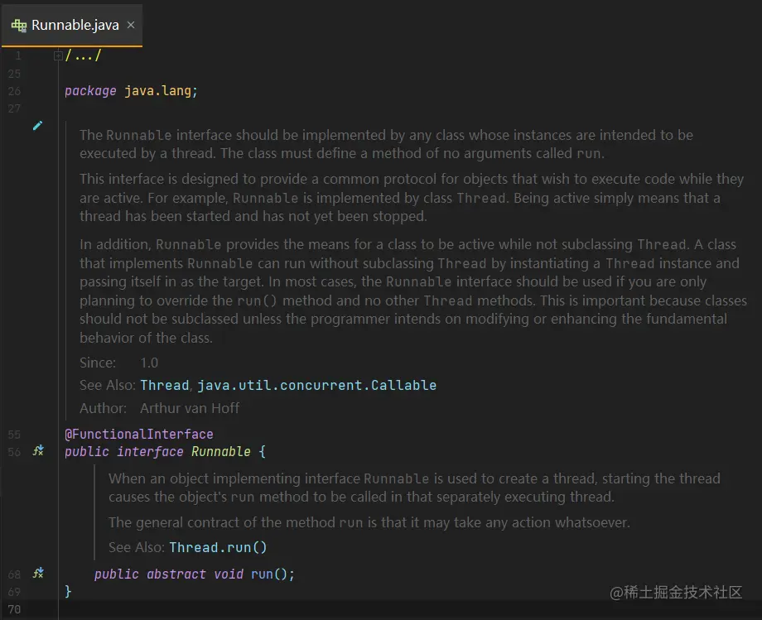Click the pencil edit rendered doc icon
The image size is (762, 620).
pos(37,126)
